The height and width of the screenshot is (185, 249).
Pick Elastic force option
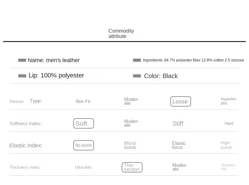(x=179, y=145)
